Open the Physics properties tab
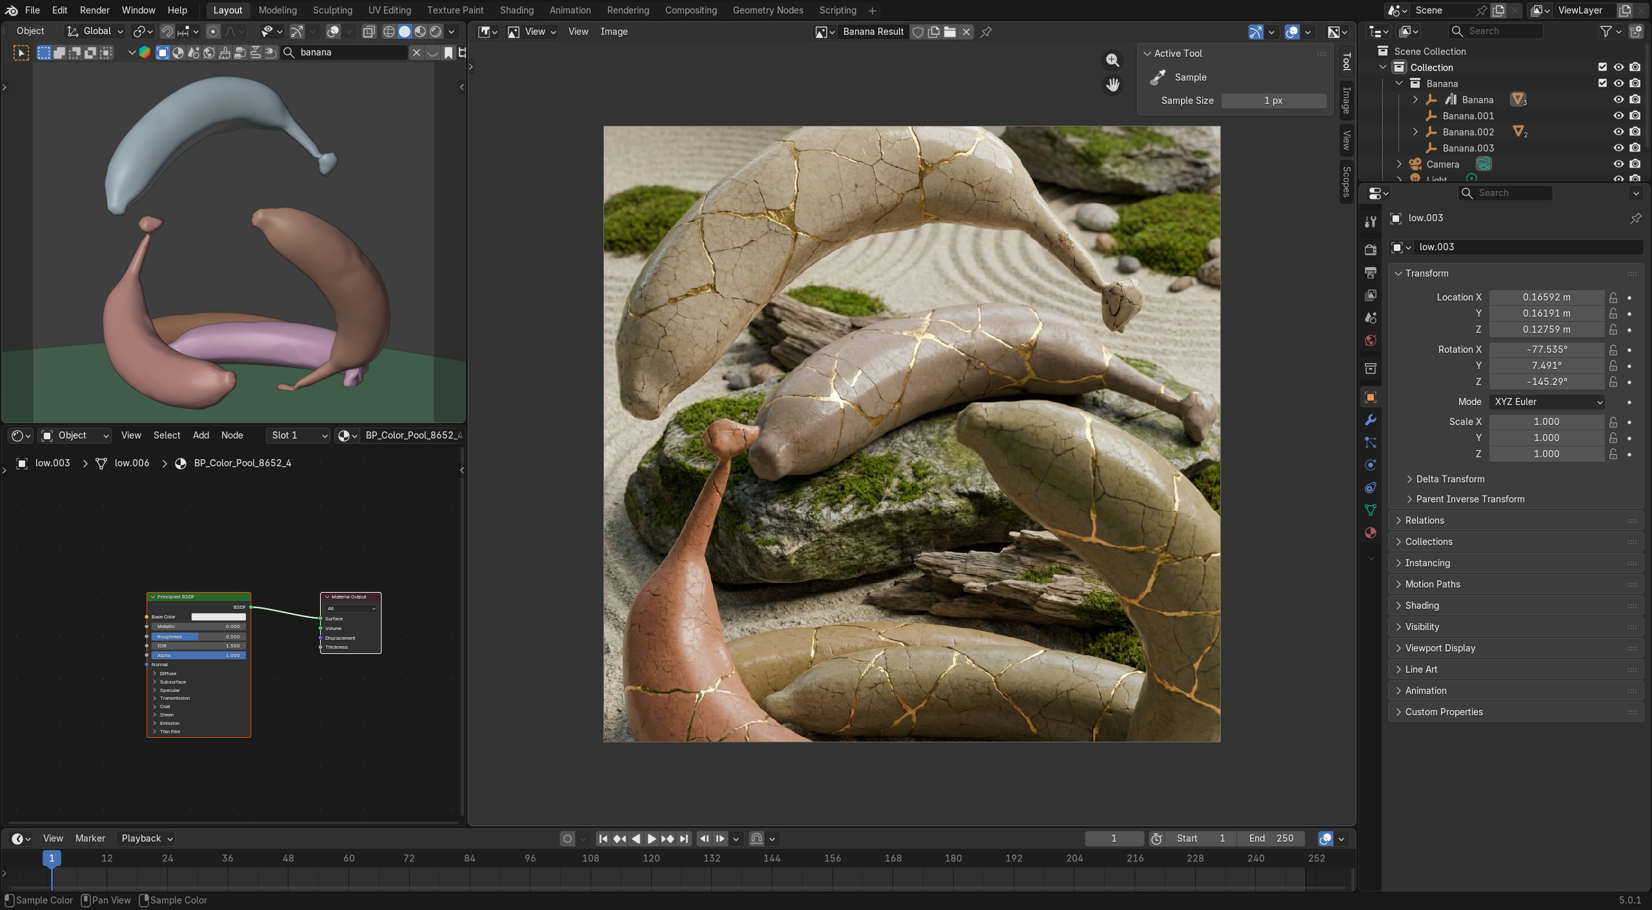The image size is (1652, 910). coord(1371,465)
